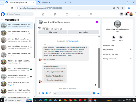Open the Marketplace storefront icon

click(x=79, y=14)
